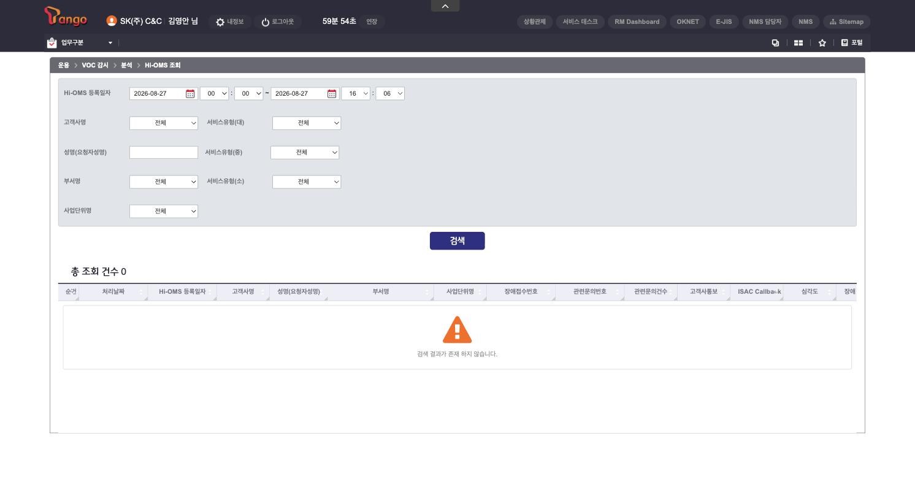
Task: Sort by 처리날짜 column header
Action: point(113,292)
